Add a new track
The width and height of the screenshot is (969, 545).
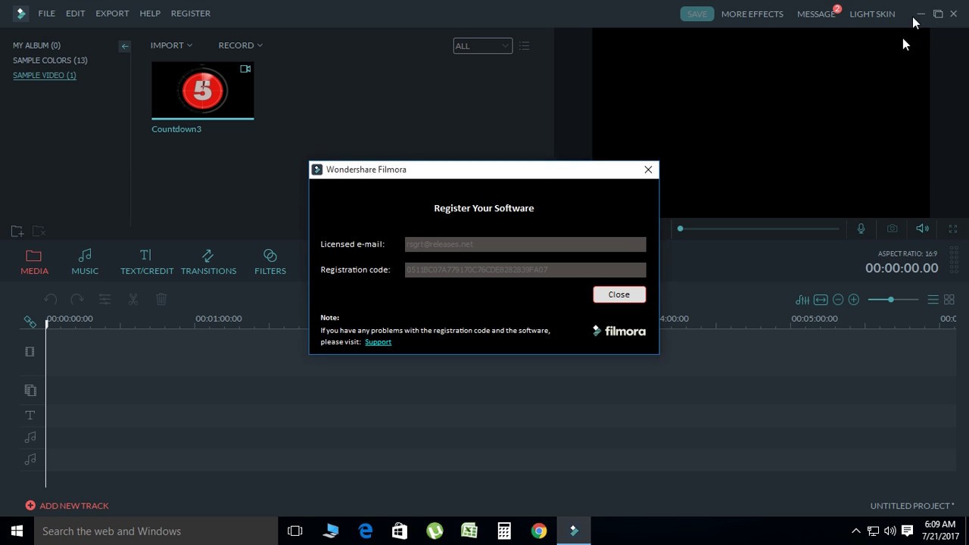[x=67, y=506]
